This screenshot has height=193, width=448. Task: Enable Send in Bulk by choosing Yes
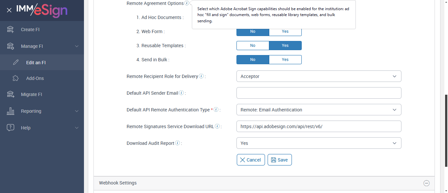click(285, 60)
